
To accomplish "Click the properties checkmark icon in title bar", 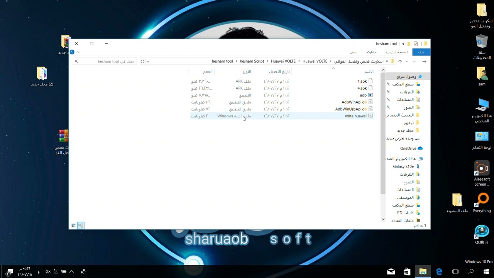I will (416, 44).
